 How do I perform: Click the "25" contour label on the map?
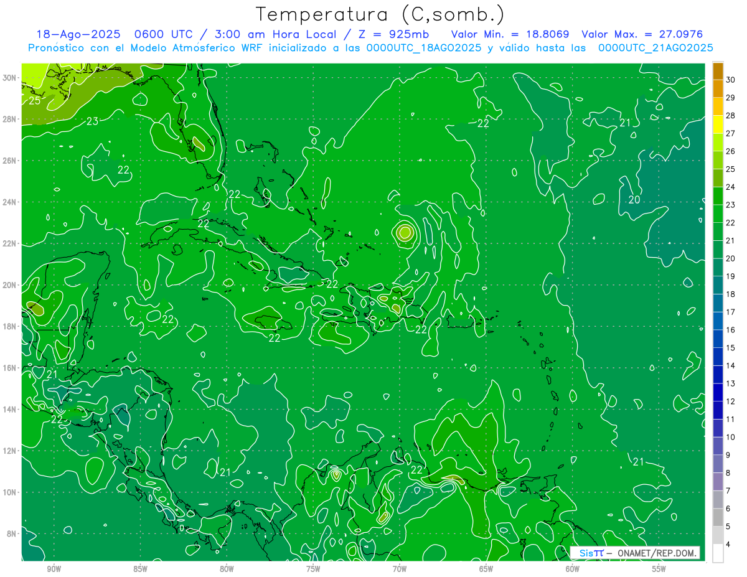[x=34, y=100]
